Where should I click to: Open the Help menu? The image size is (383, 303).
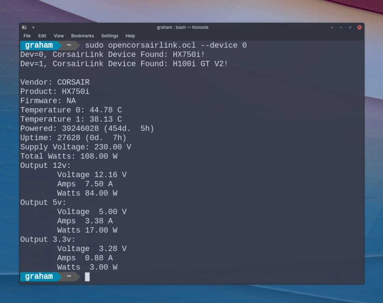coord(130,36)
